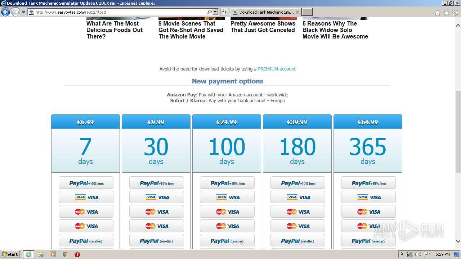This screenshot has width=461, height=259.
Task: Launch Windows Media Player from taskbar
Action: 53,254
